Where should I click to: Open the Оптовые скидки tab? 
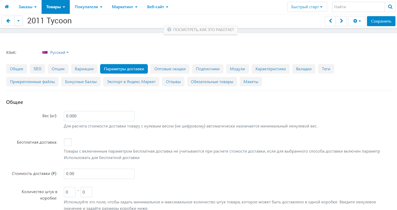click(x=170, y=69)
